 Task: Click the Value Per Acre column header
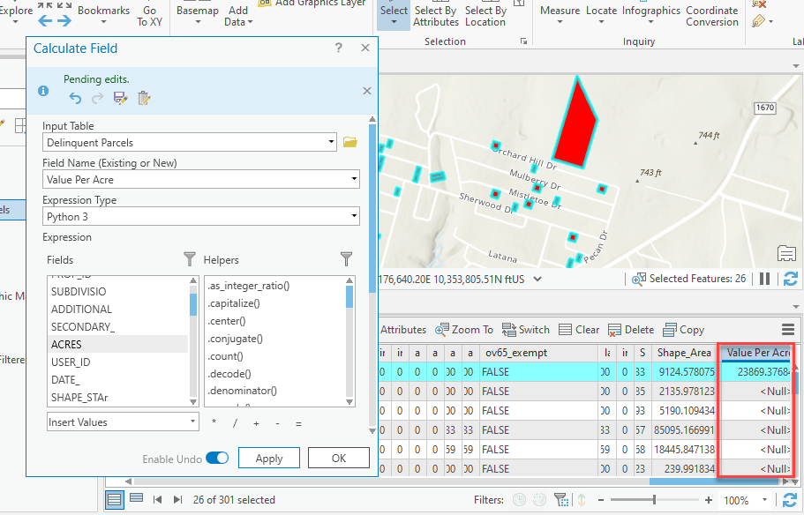pyautogui.click(x=755, y=353)
